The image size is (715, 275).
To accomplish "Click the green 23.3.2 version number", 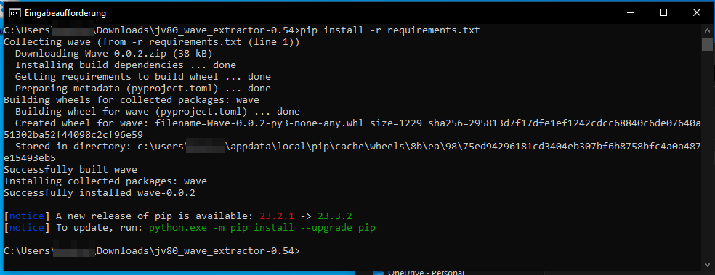I will 335,216.
